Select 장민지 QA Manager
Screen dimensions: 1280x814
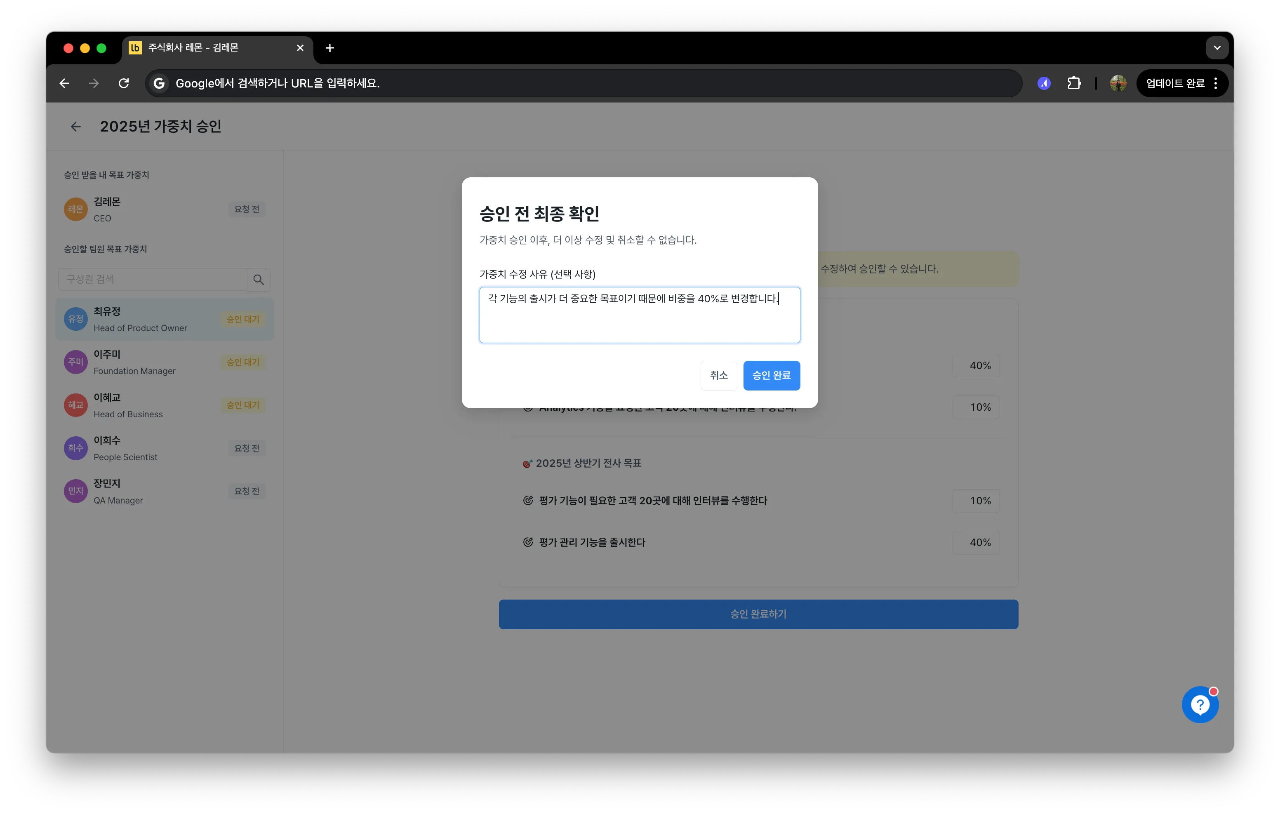pos(164,492)
